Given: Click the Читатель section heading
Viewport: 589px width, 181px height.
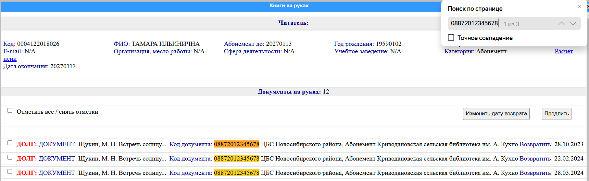Looking at the screenshot, I should click(293, 23).
